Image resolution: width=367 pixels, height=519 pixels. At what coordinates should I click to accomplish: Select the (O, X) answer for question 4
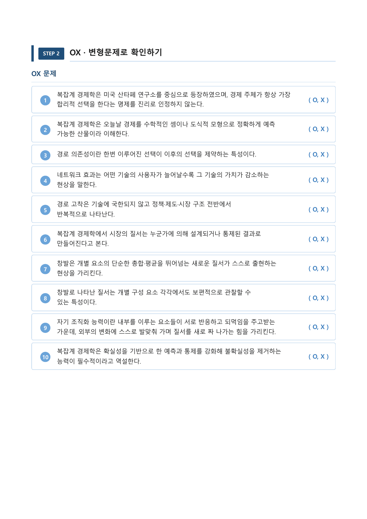pyautogui.click(x=318, y=180)
